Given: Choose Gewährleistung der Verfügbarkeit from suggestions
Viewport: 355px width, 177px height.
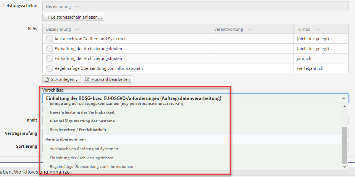Looking at the screenshot, I should (82, 112).
